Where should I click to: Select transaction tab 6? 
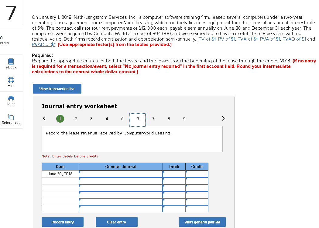[x=138, y=120]
